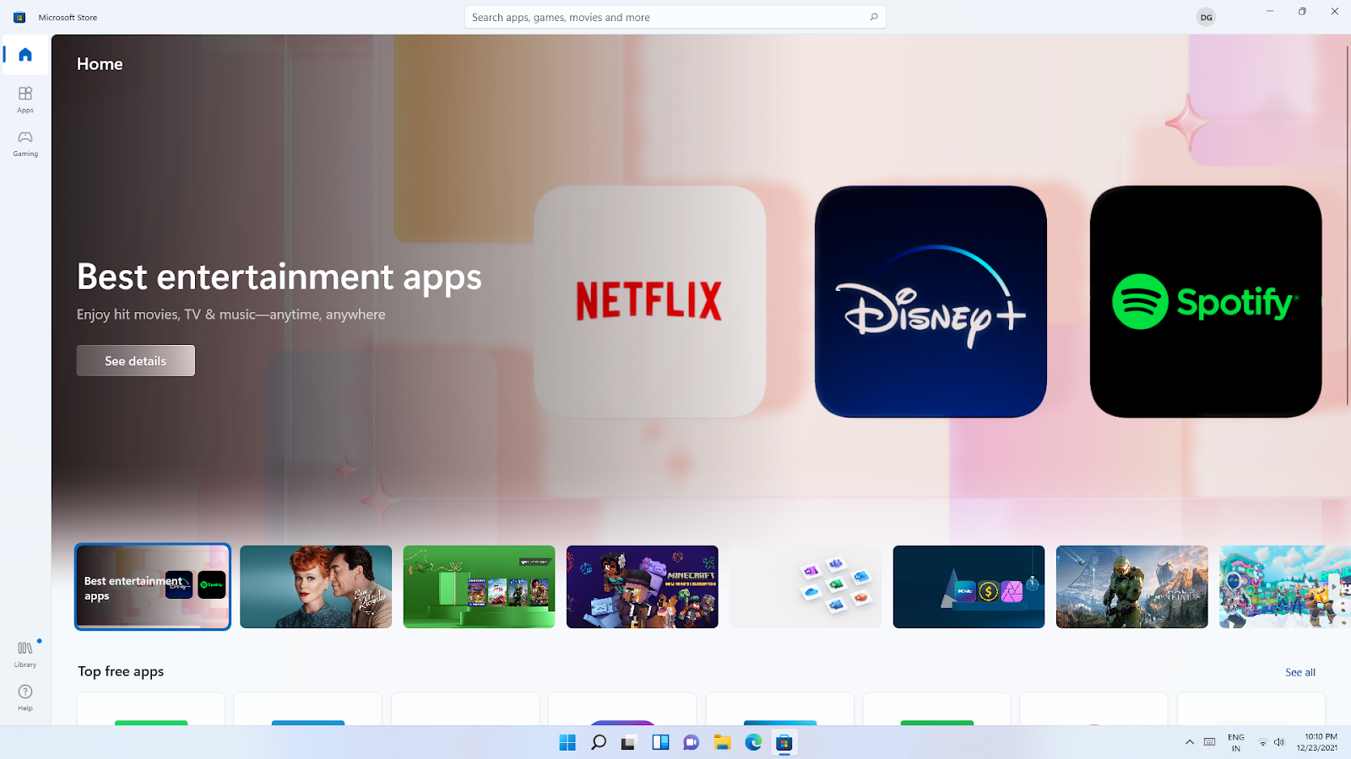
Task: Open Windows taskbar Search
Action: click(599, 743)
